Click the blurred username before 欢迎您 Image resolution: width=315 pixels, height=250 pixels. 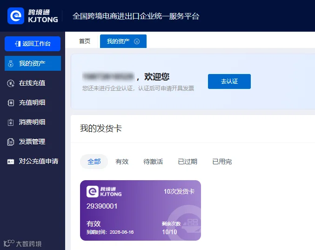(108, 76)
